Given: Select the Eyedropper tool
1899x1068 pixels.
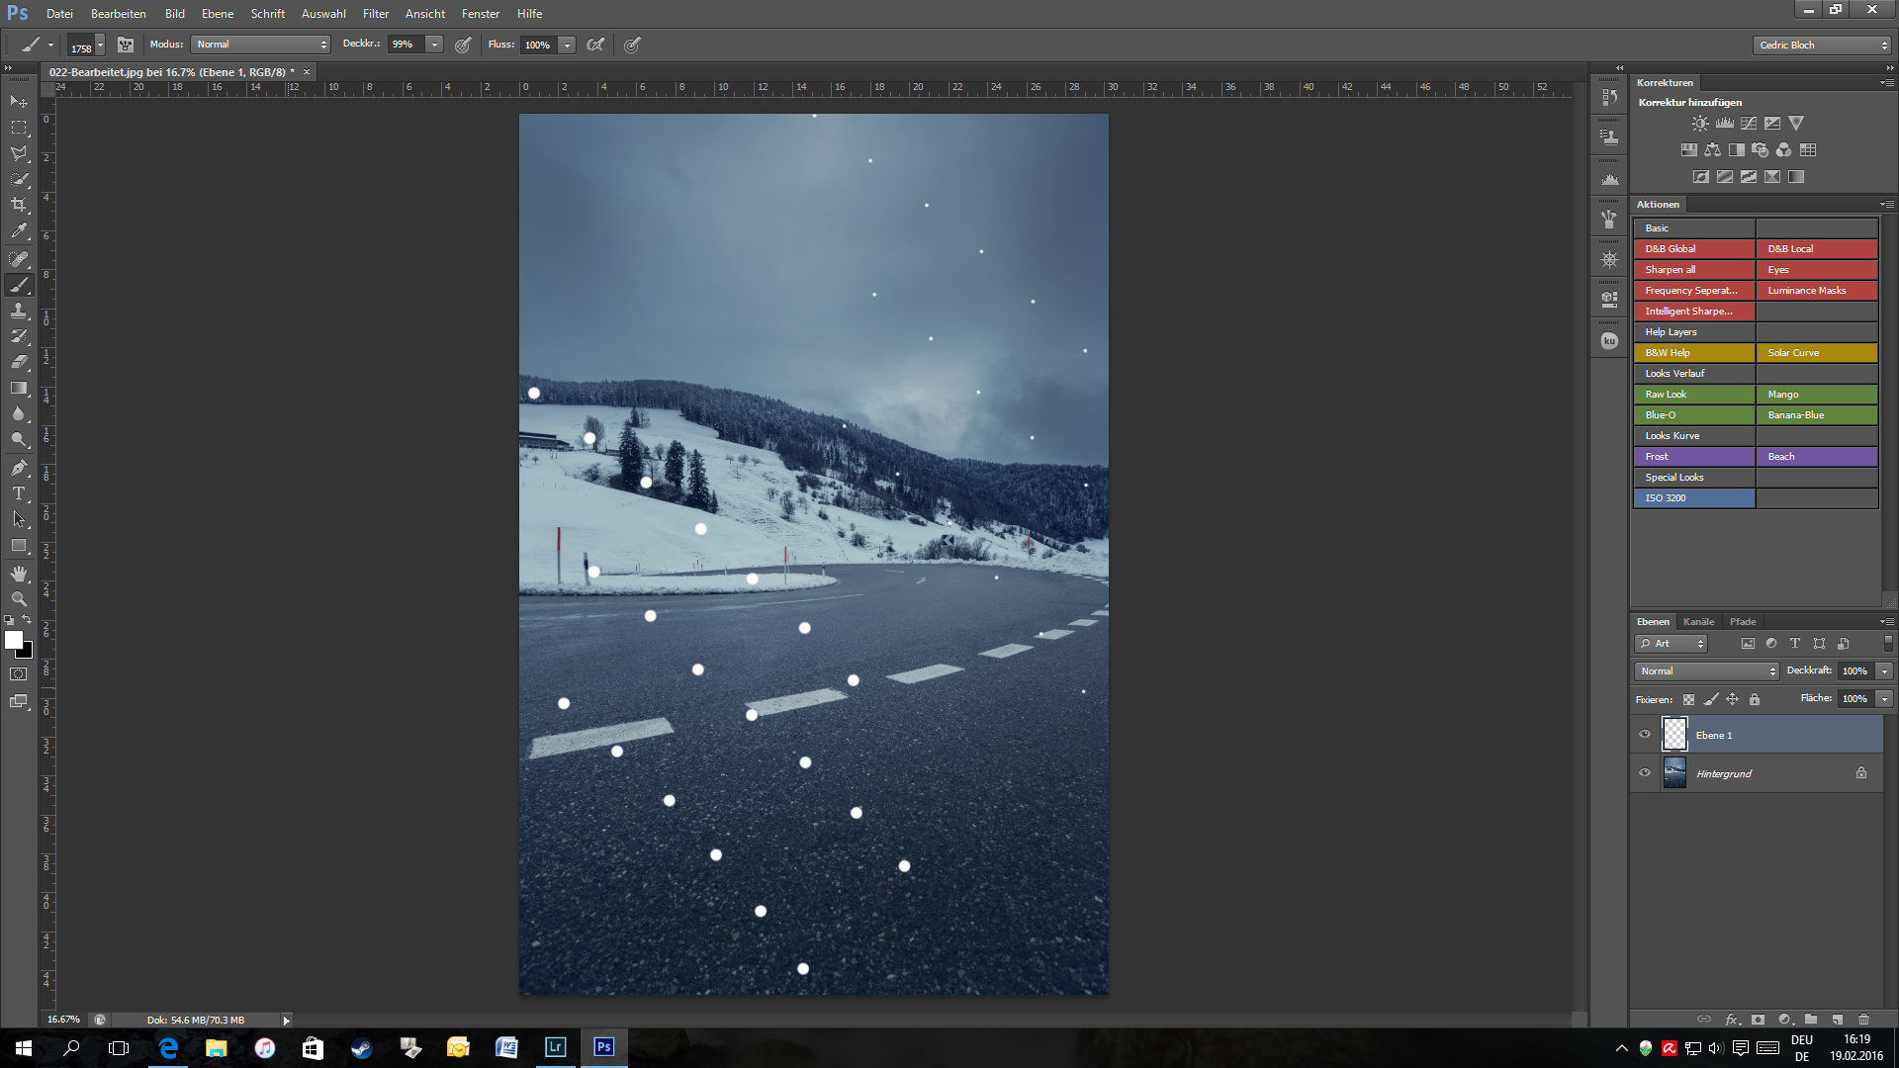Looking at the screenshot, I should click(x=19, y=231).
